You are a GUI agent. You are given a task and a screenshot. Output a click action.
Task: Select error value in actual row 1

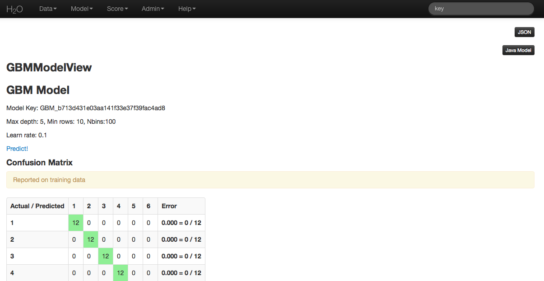point(181,223)
